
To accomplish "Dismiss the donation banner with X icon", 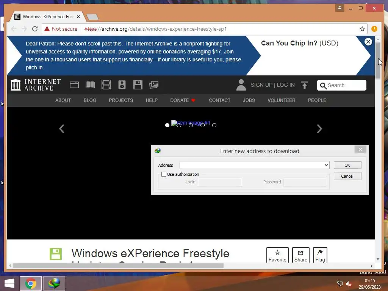I will click(x=368, y=42).
